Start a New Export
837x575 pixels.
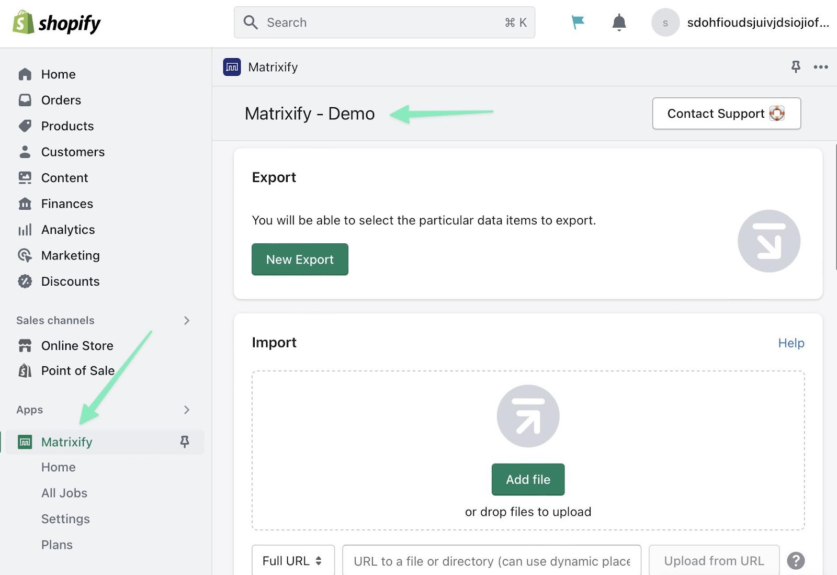(299, 259)
